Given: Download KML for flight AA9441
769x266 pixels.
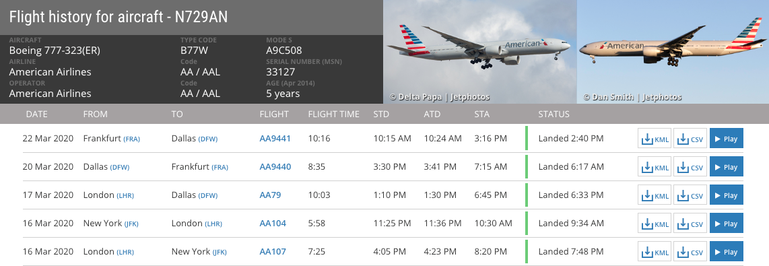Looking at the screenshot, I should pos(655,139).
